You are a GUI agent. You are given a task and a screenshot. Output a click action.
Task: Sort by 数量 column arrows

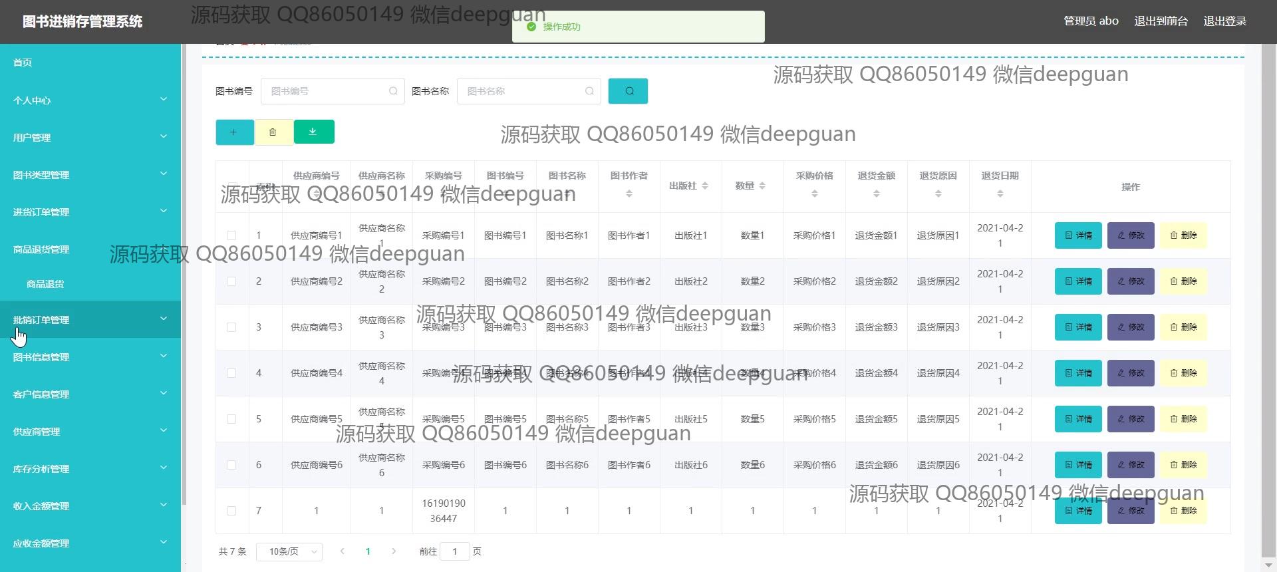click(762, 186)
